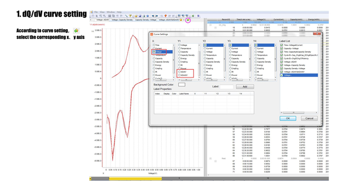
Task: Collapse the CC_Chg step row expander
Action: point(211,25)
